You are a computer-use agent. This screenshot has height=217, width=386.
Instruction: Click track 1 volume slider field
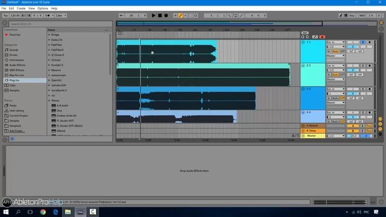[x=353, y=47]
